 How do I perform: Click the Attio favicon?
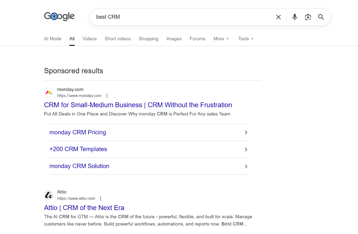click(49, 195)
